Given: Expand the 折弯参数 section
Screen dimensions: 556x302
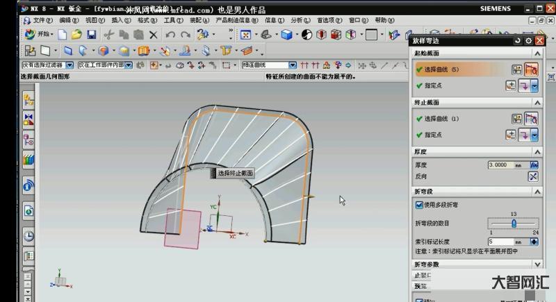Looking at the screenshot, I should [537, 265].
